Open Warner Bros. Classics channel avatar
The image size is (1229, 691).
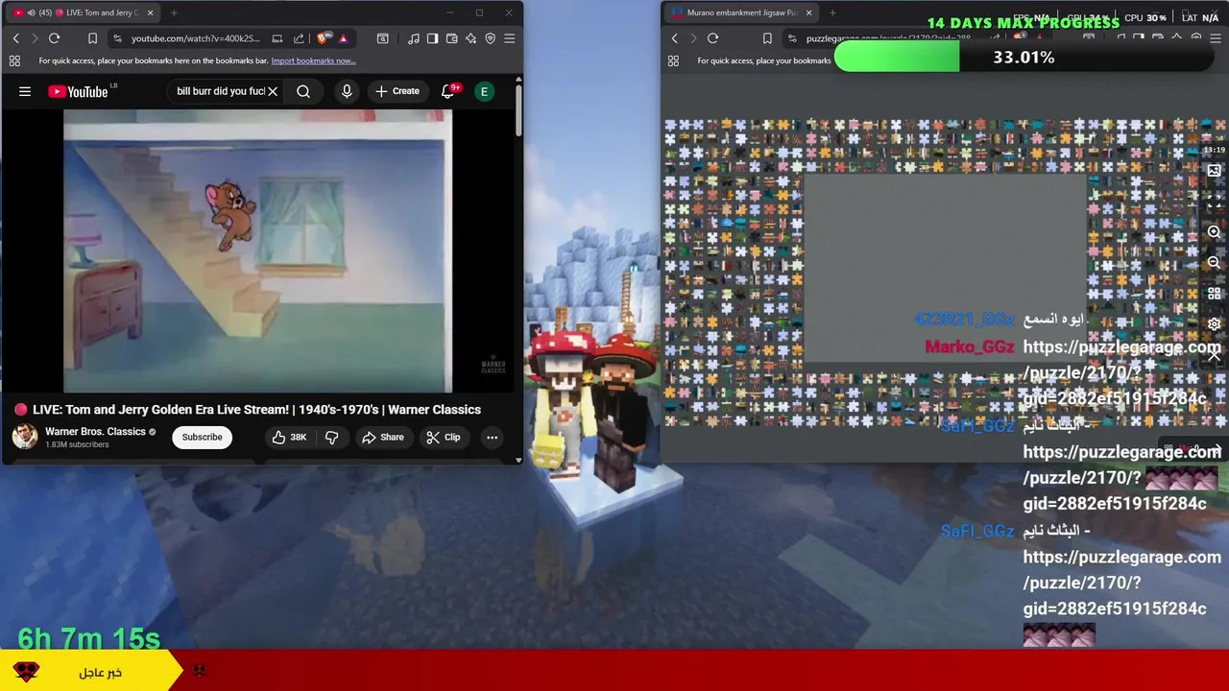[x=25, y=437]
